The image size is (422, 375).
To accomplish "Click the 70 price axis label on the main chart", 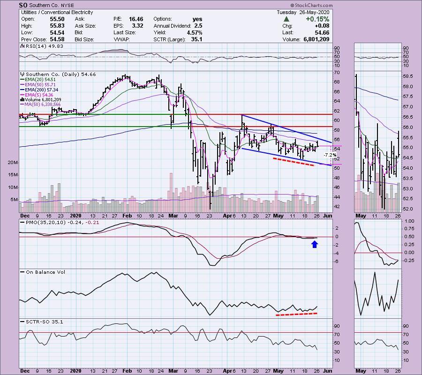I will point(337,73).
